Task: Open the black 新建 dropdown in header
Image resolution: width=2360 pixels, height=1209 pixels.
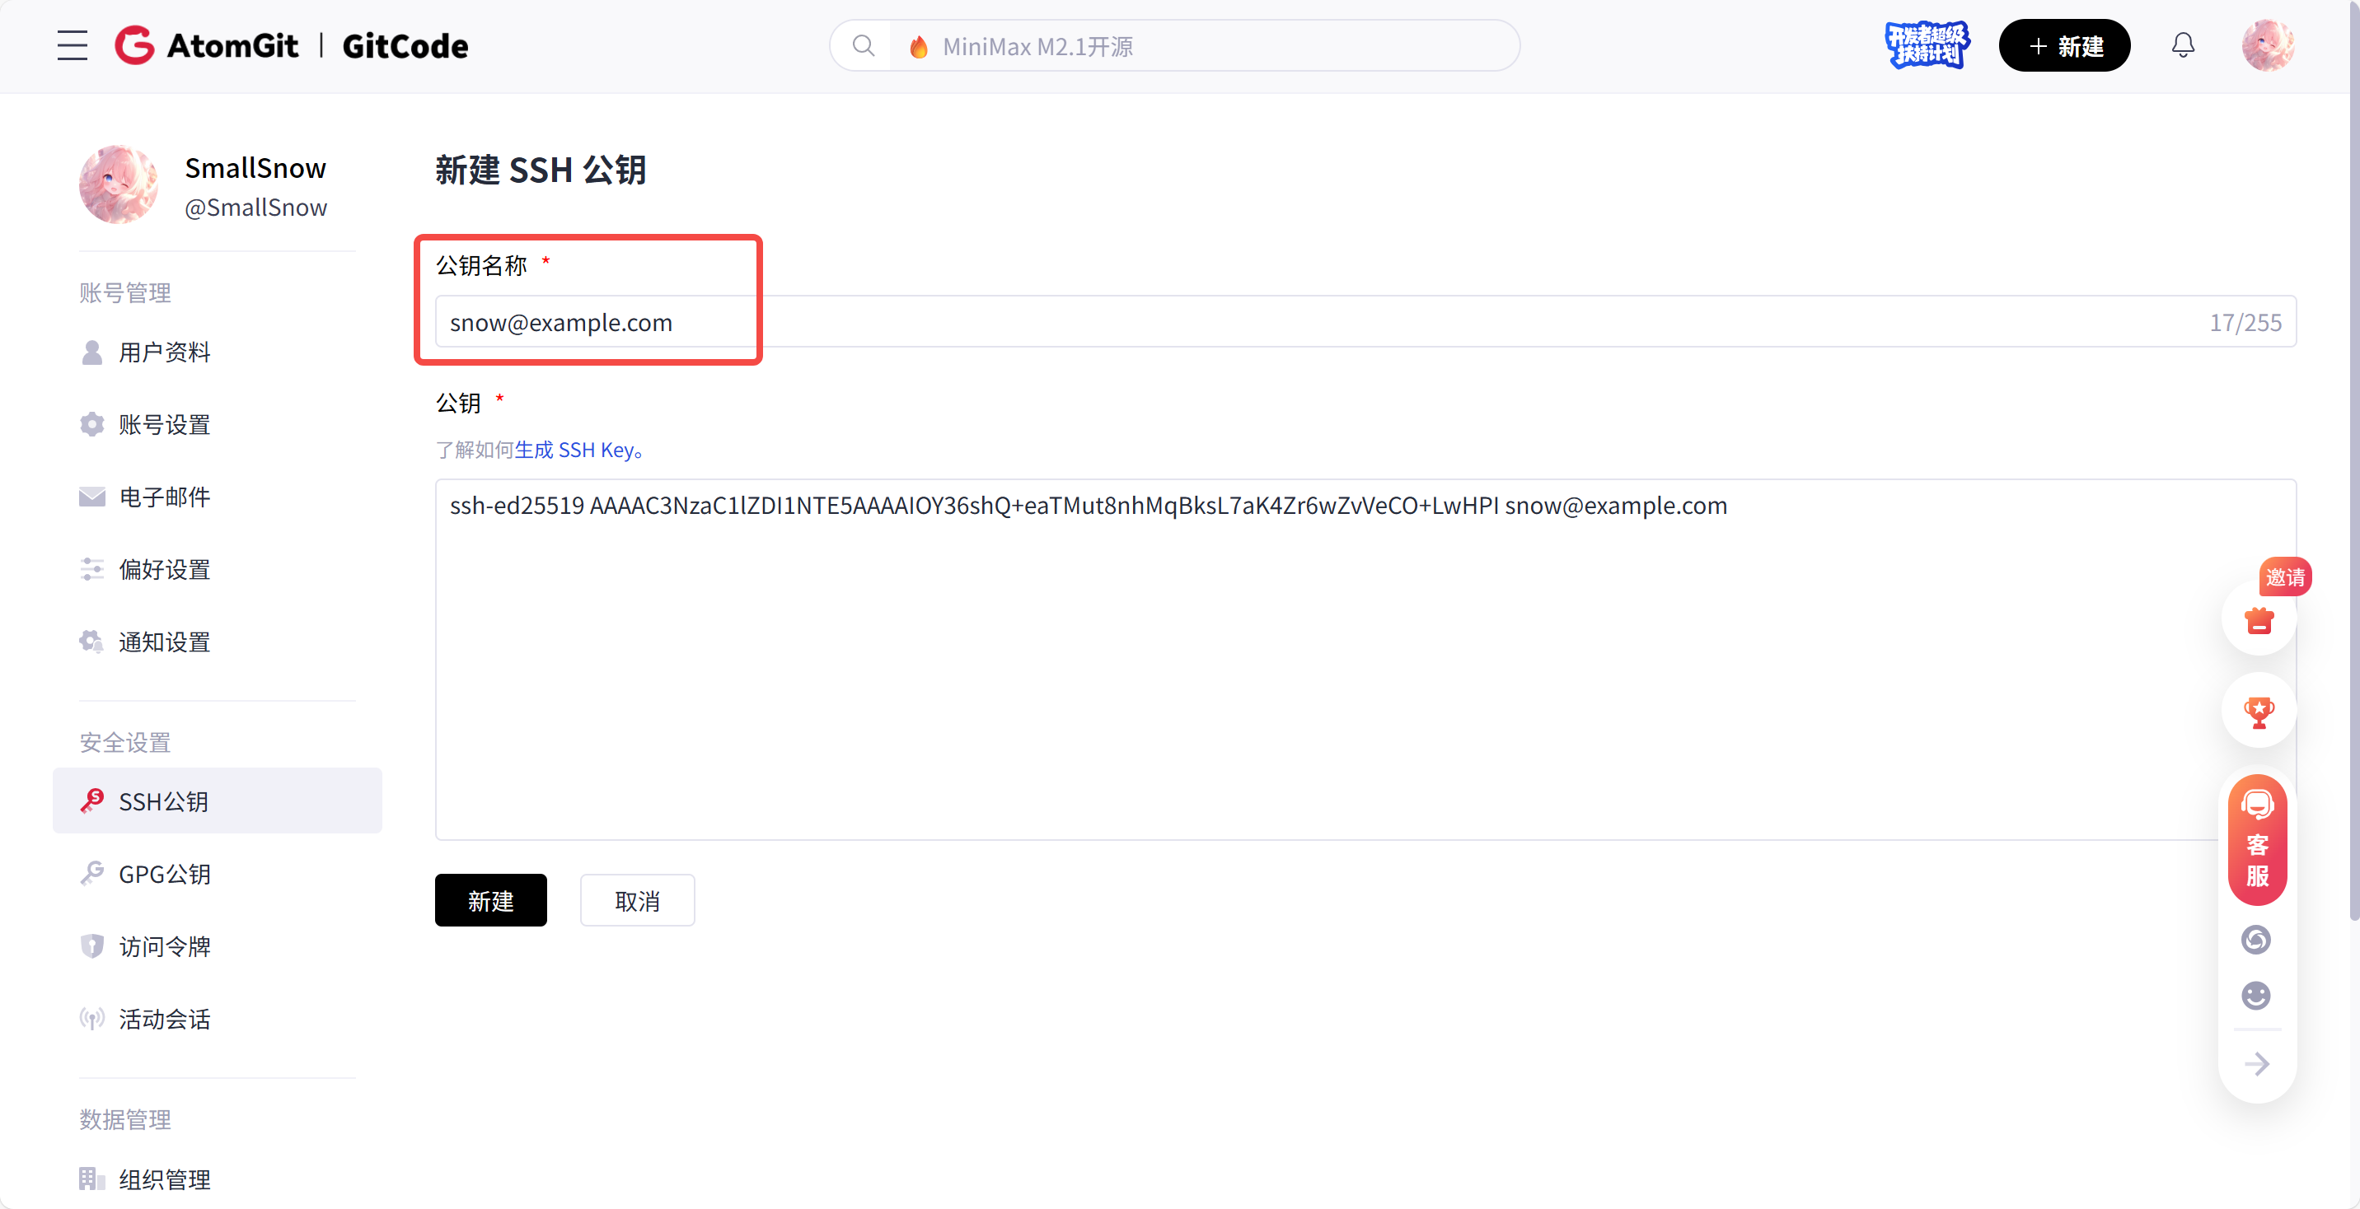Action: point(2064,46)
